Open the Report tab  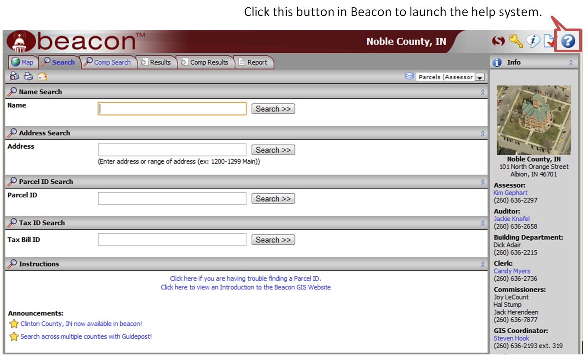point(253,62)
